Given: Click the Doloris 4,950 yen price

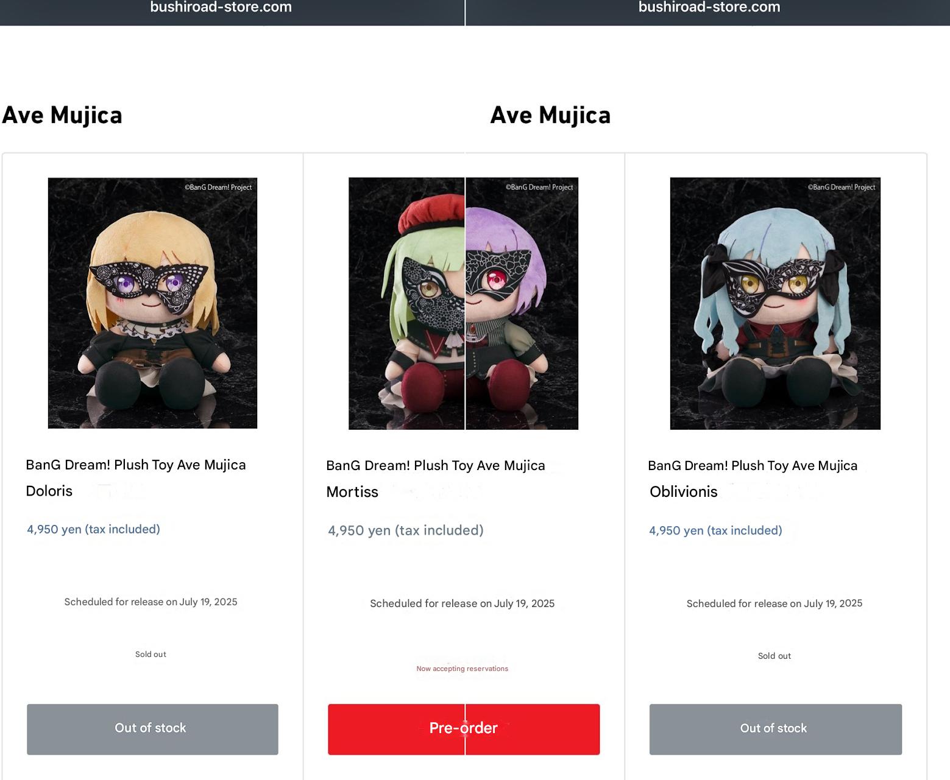Looking at the screenshot, I should click(x=93, y=529).
